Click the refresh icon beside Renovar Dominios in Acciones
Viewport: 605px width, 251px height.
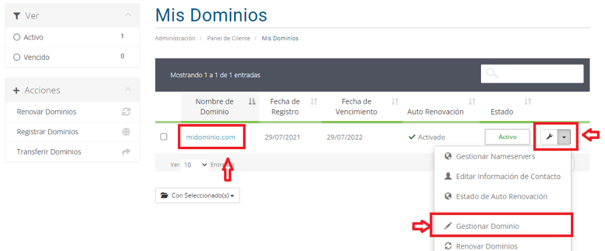pyautogui.click(x=126, y=112)
